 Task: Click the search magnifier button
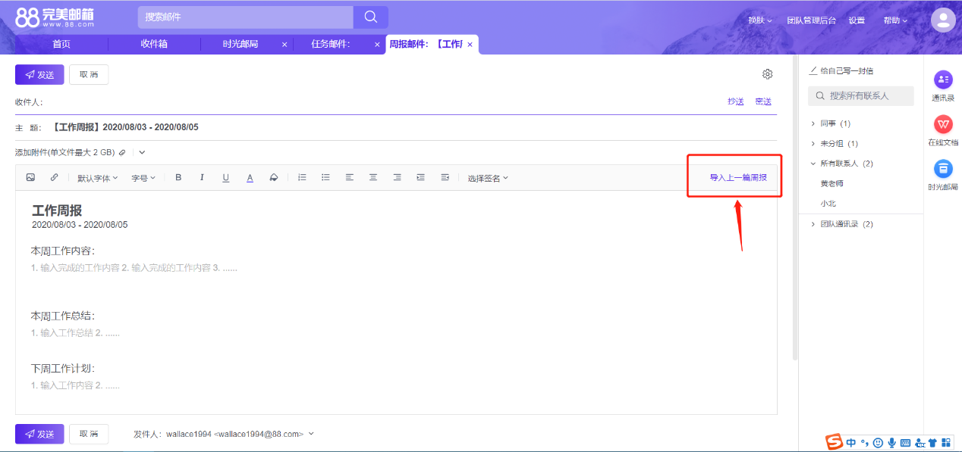coord(371,17)
